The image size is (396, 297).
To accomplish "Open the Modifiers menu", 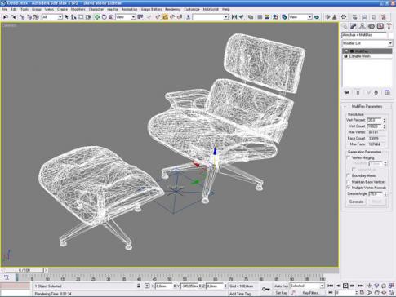I will click(78, 9).
